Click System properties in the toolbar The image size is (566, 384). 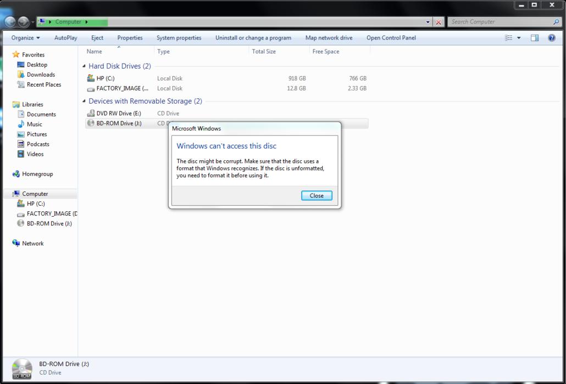pos(179,38)
